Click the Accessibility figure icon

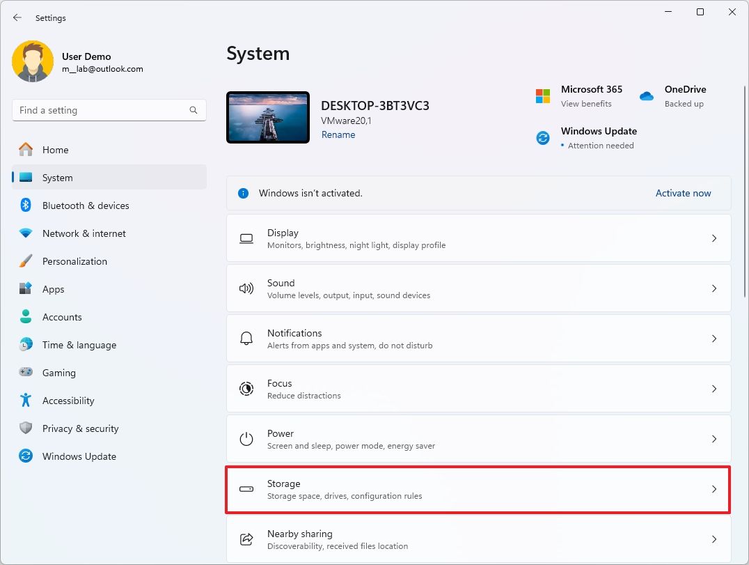pyautogui.click(x=26, y=401)
